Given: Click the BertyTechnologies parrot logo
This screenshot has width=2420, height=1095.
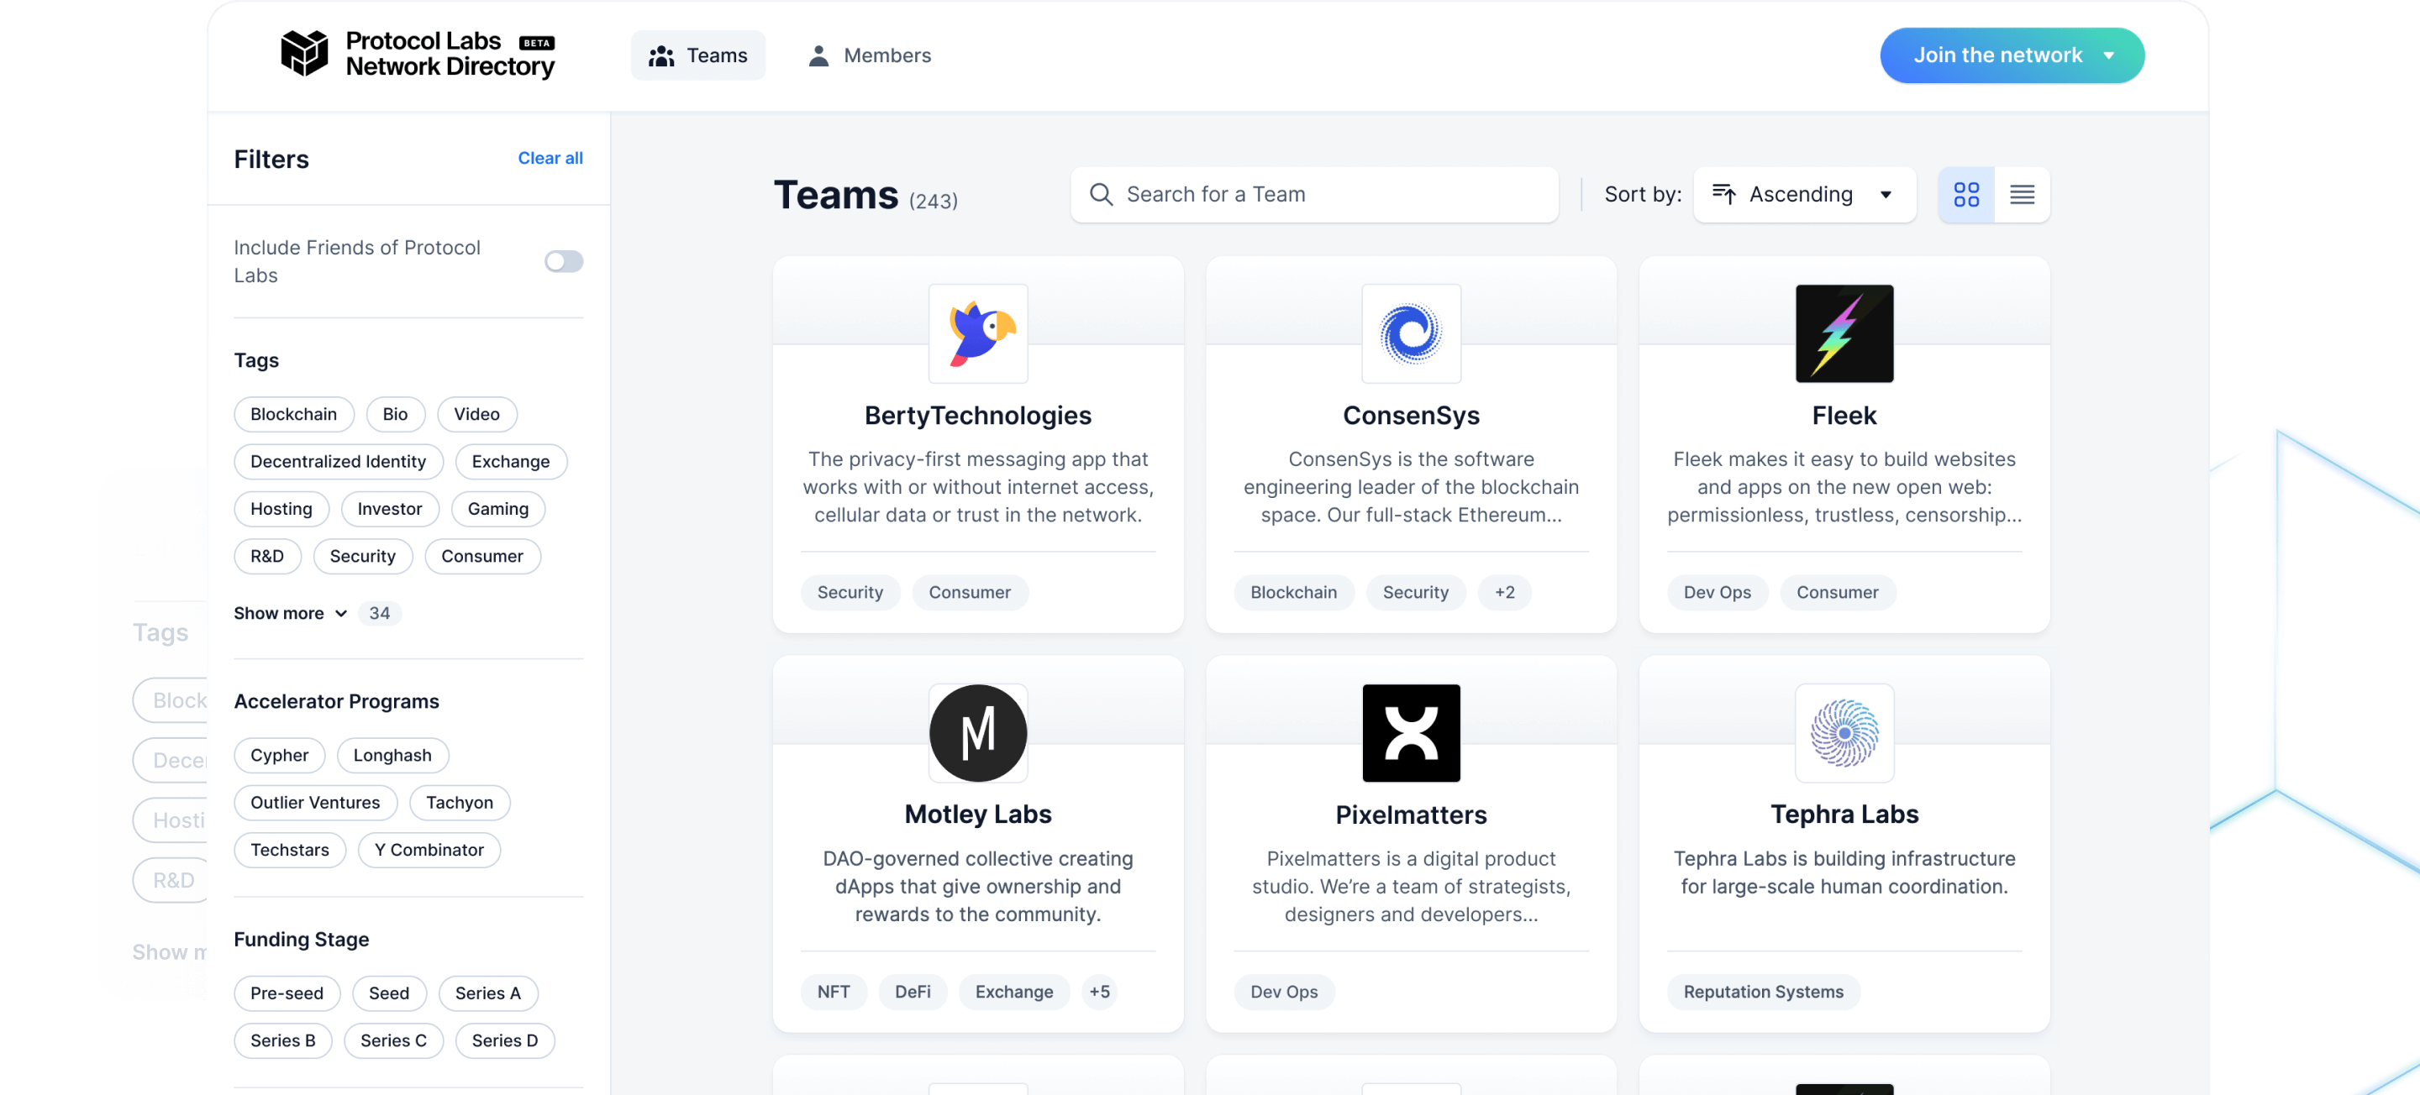Looking at the screenshot, I should click(978, 333).
